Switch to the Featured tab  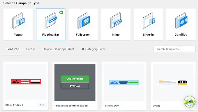coord(13,49)
